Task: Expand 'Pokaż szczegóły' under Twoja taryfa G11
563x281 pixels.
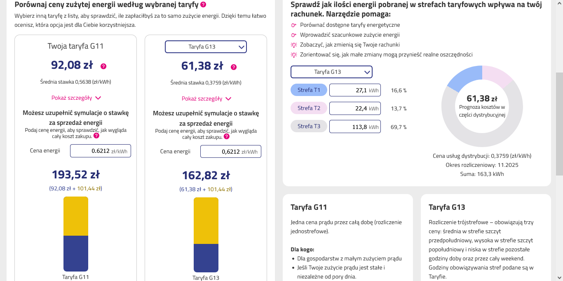Action: pyautogui.click(x=76, y=98)
